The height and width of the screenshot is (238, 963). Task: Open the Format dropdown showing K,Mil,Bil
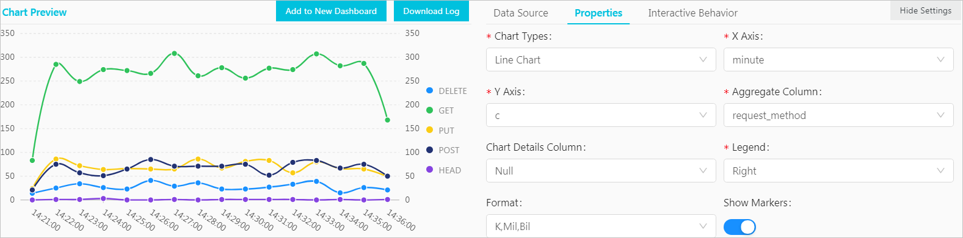tap(601, 226)
